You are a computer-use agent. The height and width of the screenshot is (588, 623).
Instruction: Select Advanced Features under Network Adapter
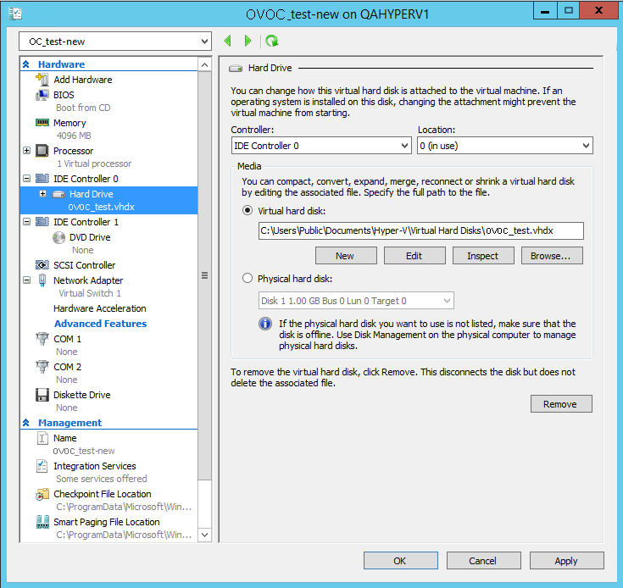pyautogui.click(x=100, y=324)
